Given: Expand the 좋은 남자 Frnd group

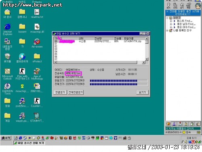Looking at the screenshot, I should 171,24.
